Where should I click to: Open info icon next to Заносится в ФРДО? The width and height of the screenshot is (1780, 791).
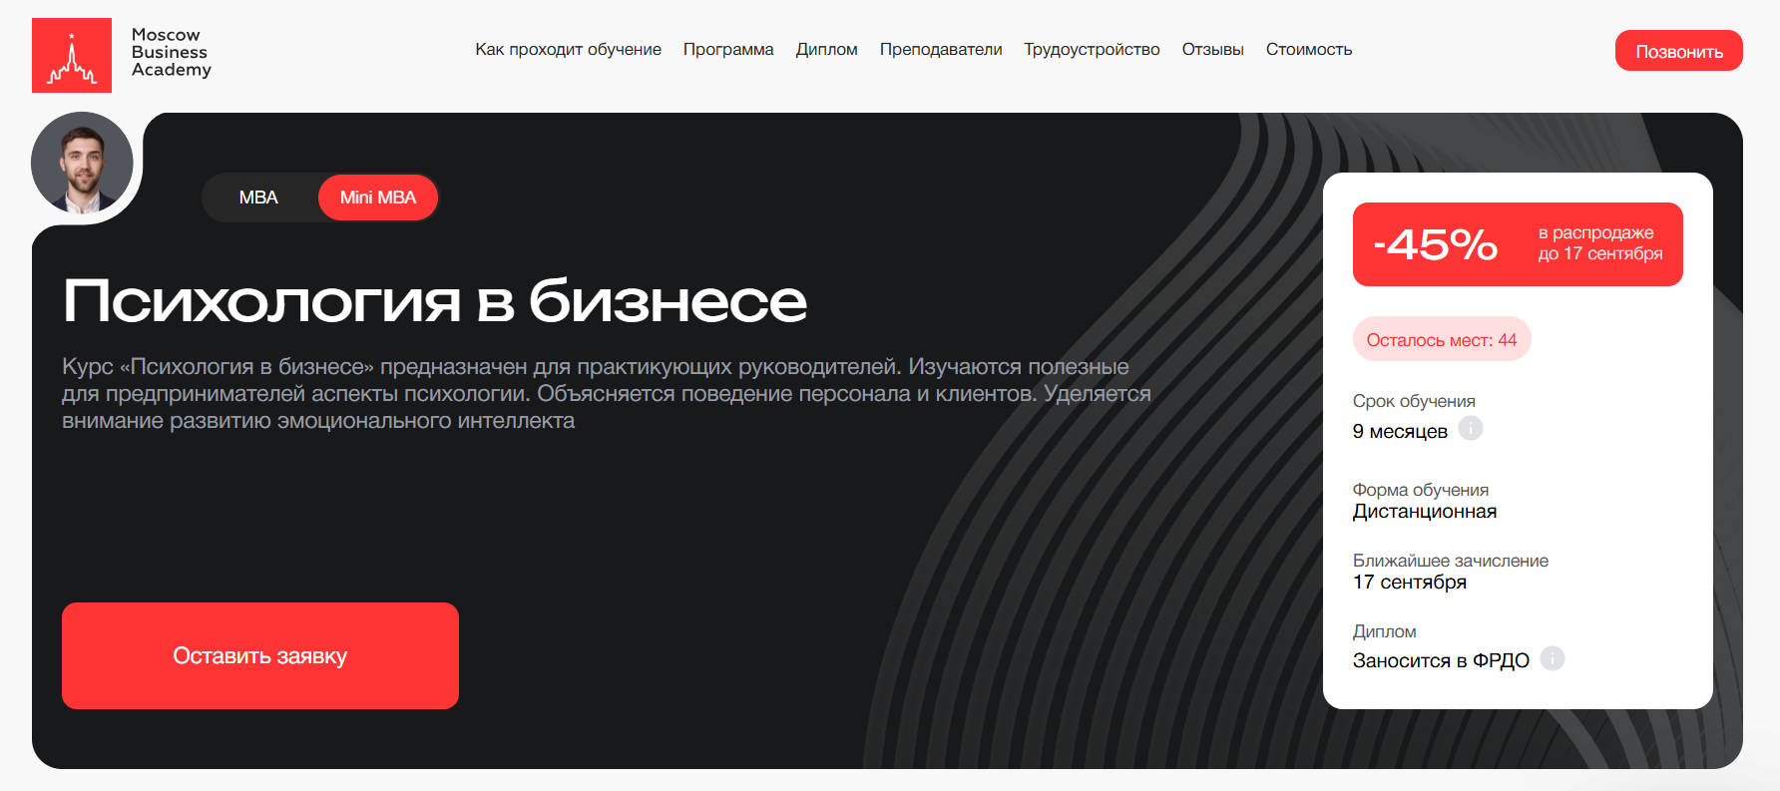pos(1553,658)
